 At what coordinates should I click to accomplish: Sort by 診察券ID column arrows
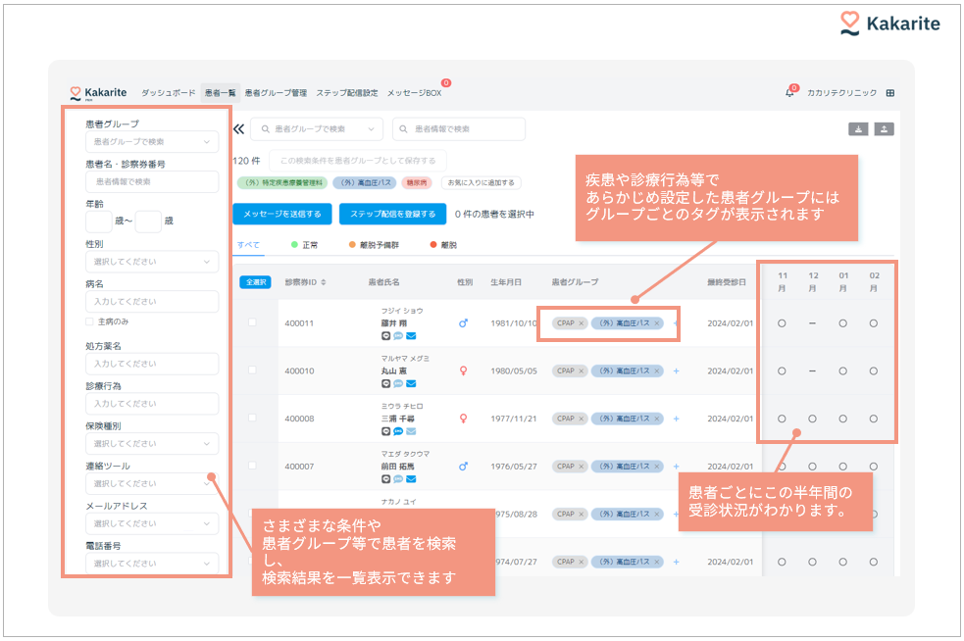pos(325,282)
